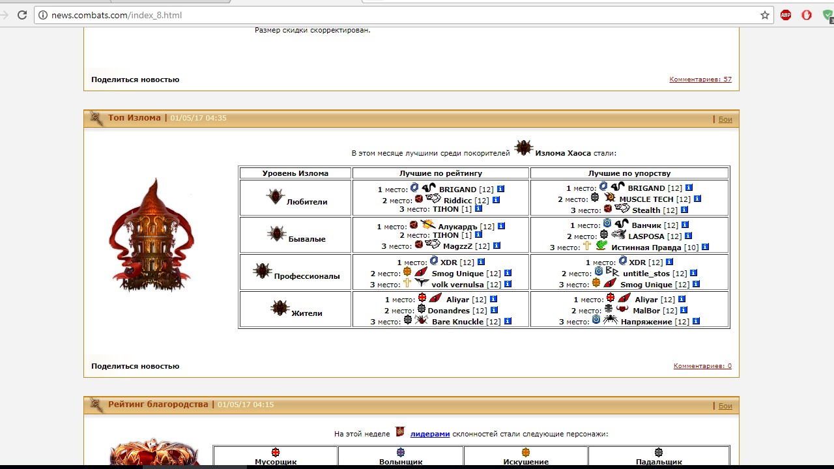Open info icon next to Истинная Правда
Viewport: 834px width, 469px height.
[x=705, y=247]
